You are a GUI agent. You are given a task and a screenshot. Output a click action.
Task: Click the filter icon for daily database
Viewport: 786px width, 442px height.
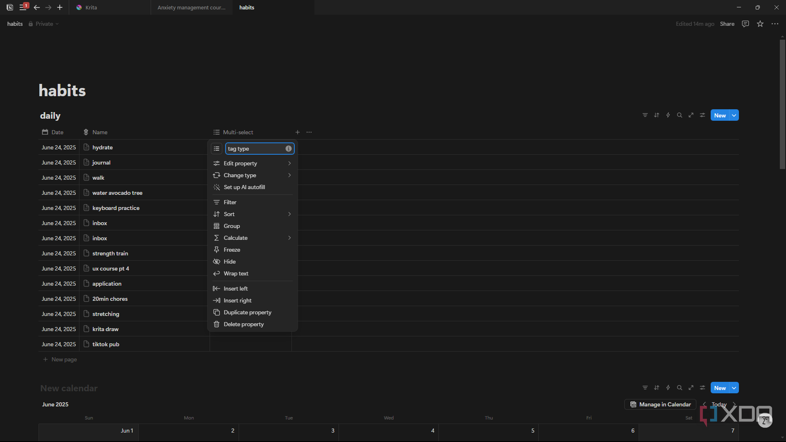pos(645,115)
